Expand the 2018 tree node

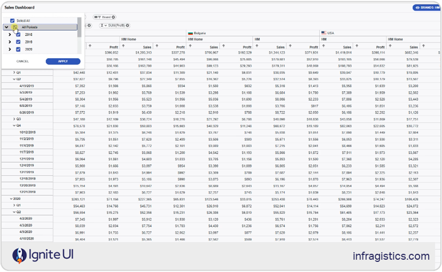coord(10,35)
